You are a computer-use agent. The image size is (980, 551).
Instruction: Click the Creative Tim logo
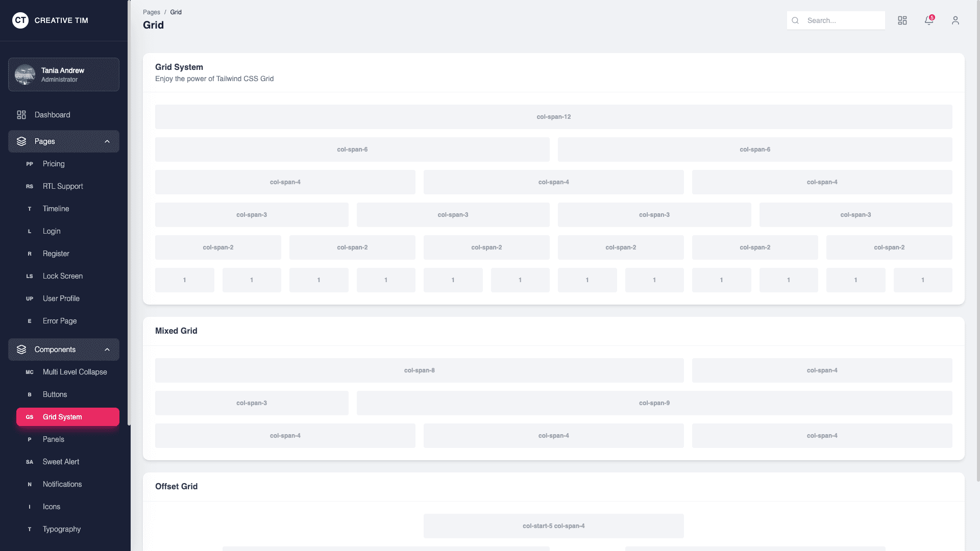[x=50, y=20]
